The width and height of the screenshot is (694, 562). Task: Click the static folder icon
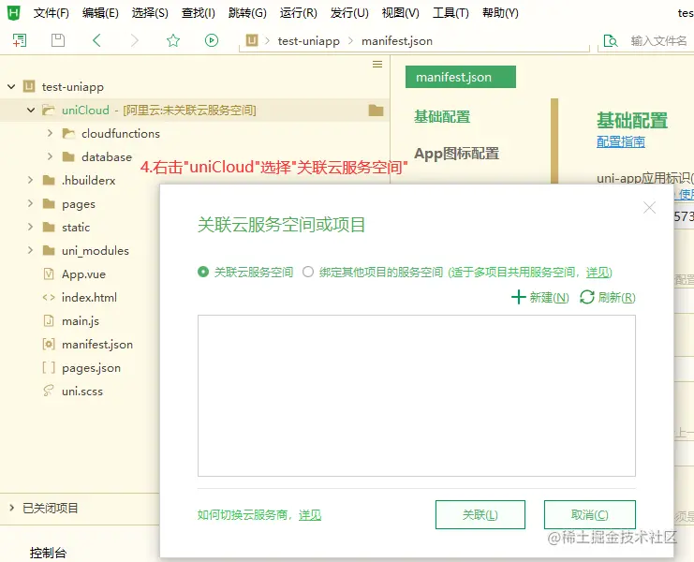click(49, 227)
